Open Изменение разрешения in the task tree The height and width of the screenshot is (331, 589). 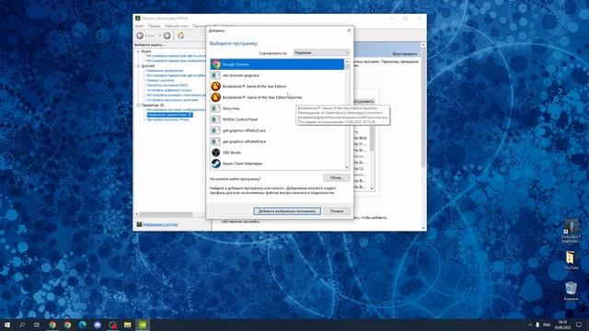pyautogui.click(x=165, y=71)
